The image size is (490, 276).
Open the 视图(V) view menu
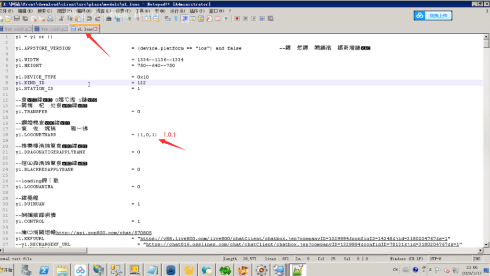(x=64, y=11)
